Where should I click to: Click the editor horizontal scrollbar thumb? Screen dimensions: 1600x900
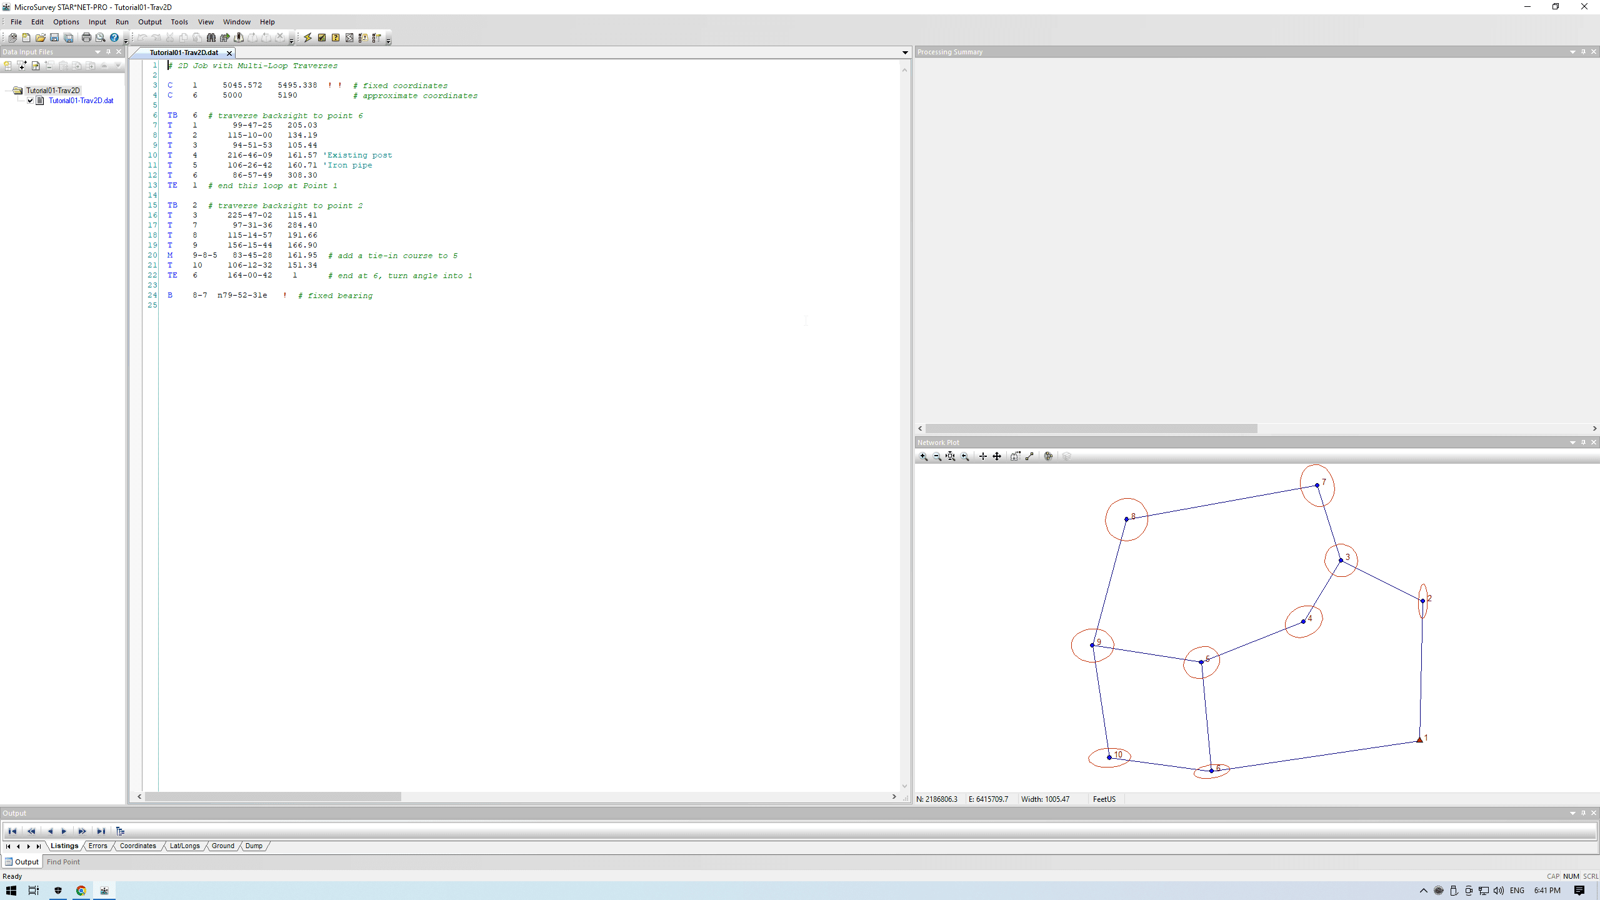(x=272, y=796)
